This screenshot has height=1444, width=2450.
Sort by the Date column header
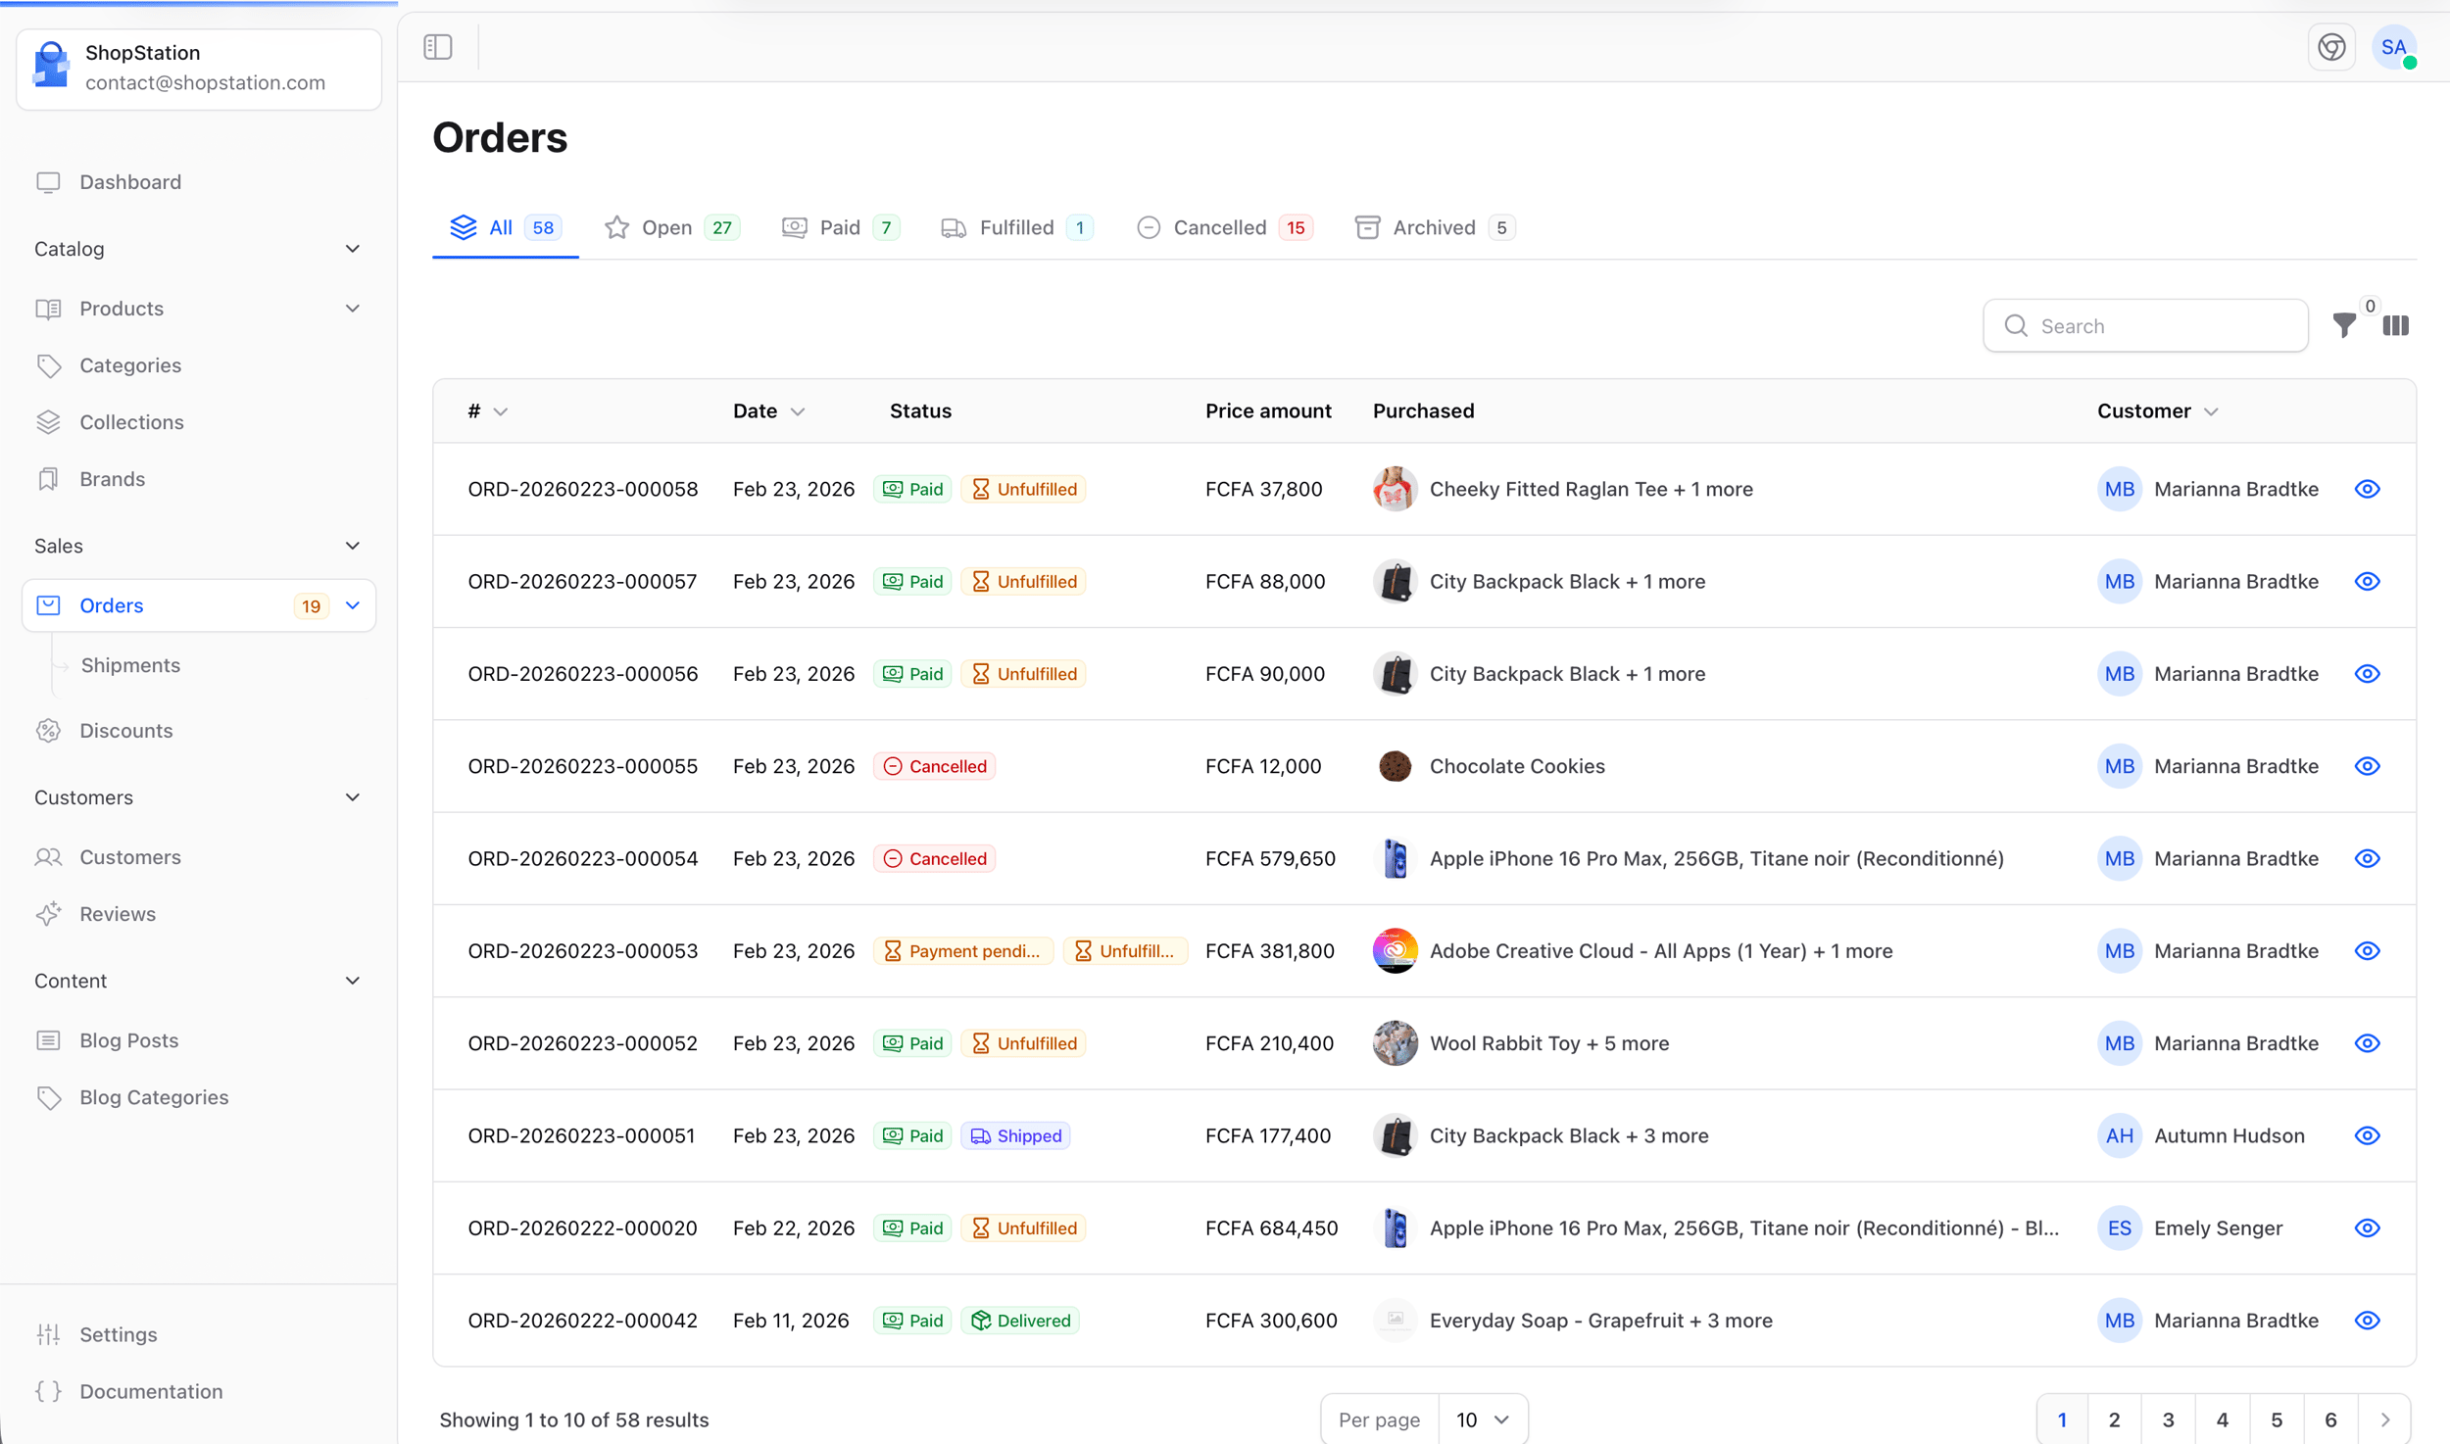[769, 411]
